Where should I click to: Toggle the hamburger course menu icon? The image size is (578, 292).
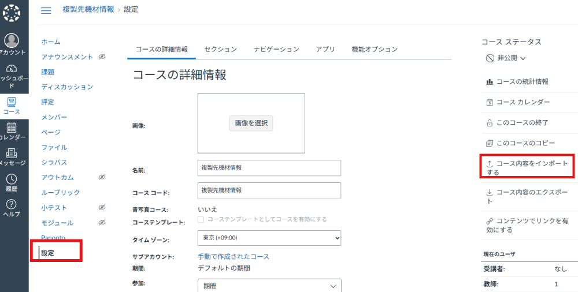point(46,10)
